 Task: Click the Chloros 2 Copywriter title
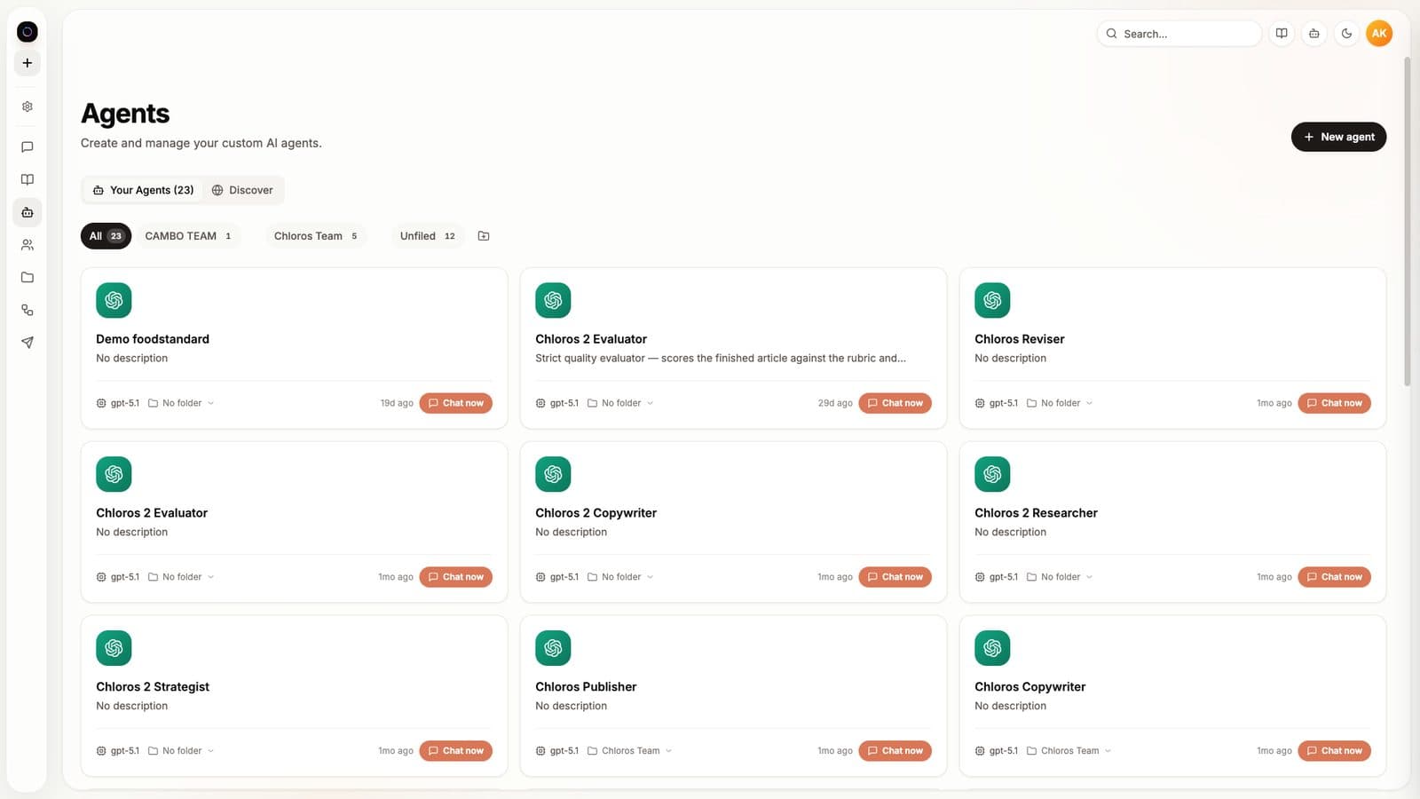pyautogui.click(x=596, y=513)
